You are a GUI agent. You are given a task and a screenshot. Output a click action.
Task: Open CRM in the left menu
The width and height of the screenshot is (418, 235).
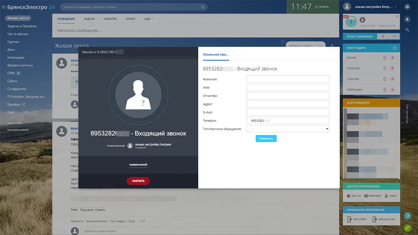[11, 73]
